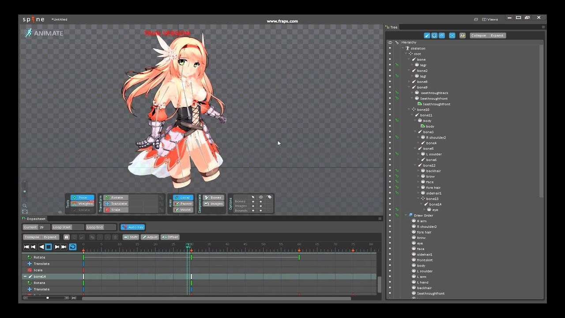Click the Views icon in title bar
Screen dimensions: 565x318
click(484, 19)
